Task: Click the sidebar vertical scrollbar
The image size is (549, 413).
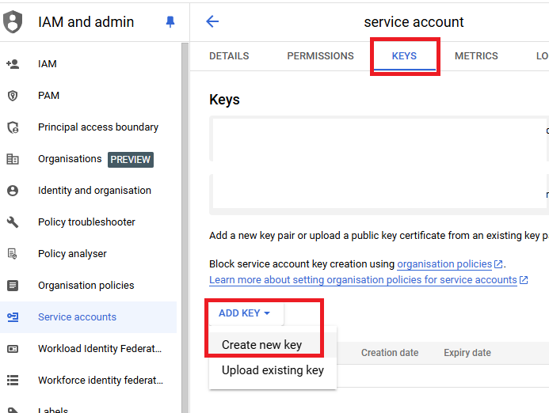Action: coord(185,222)
